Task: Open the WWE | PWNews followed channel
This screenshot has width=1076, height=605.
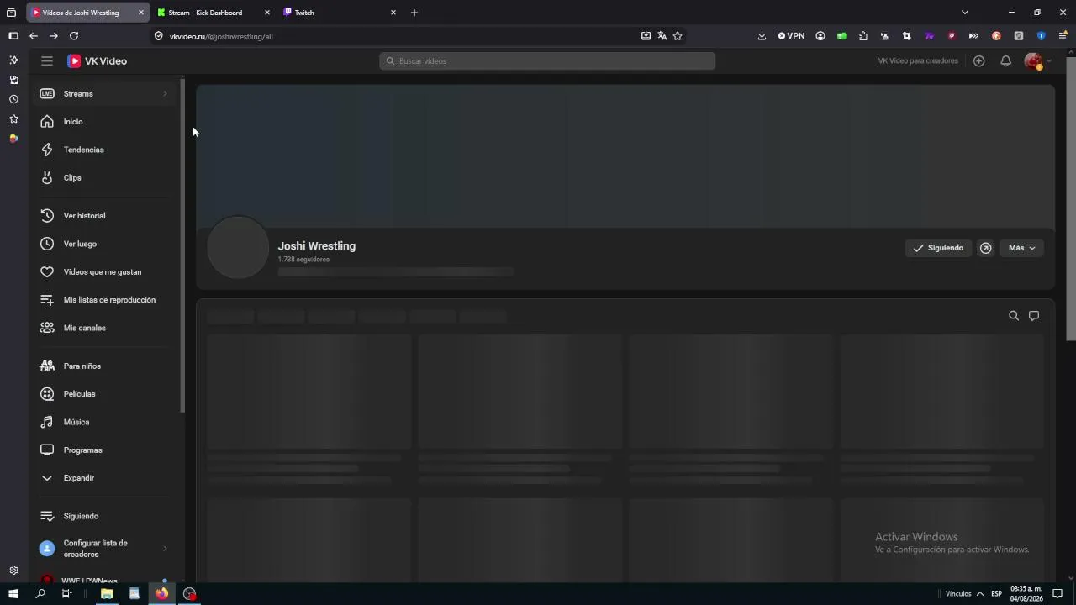Action: click(x=104, y=580)
